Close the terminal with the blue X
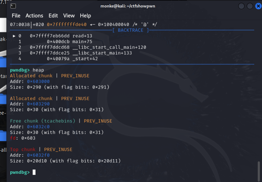 coord(258,6)
